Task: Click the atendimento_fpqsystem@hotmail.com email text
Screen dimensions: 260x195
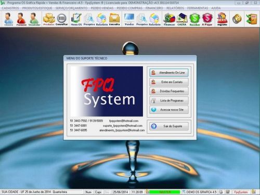Action: pyautogui.click(x=122, y=130)
